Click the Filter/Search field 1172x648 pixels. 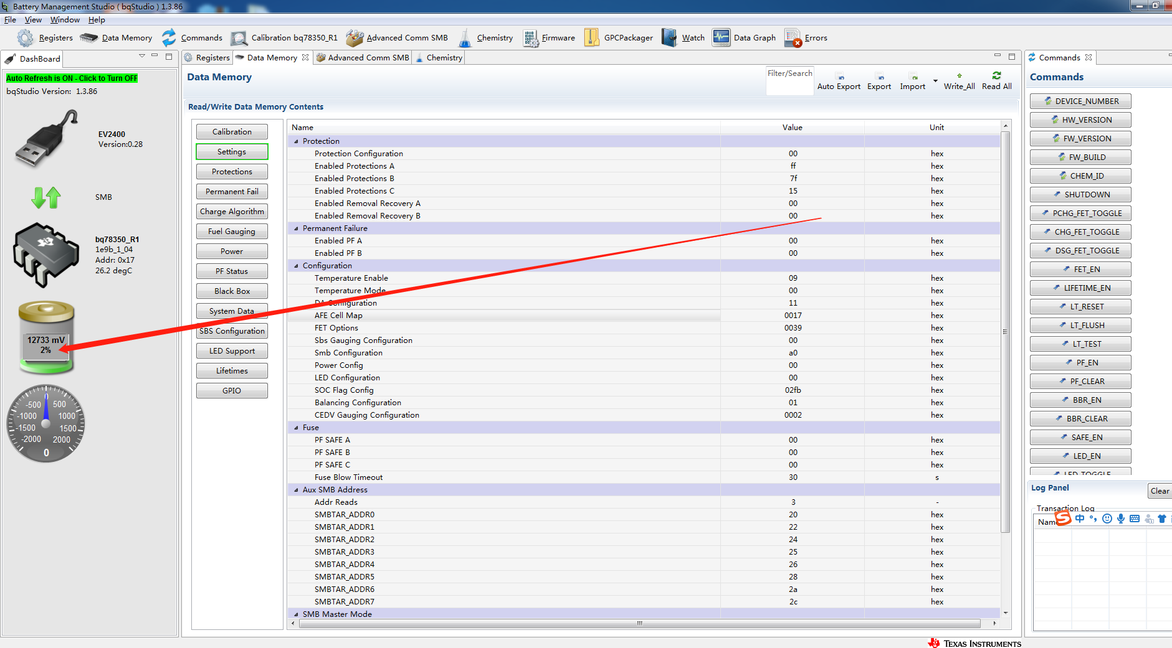(790, 82)
